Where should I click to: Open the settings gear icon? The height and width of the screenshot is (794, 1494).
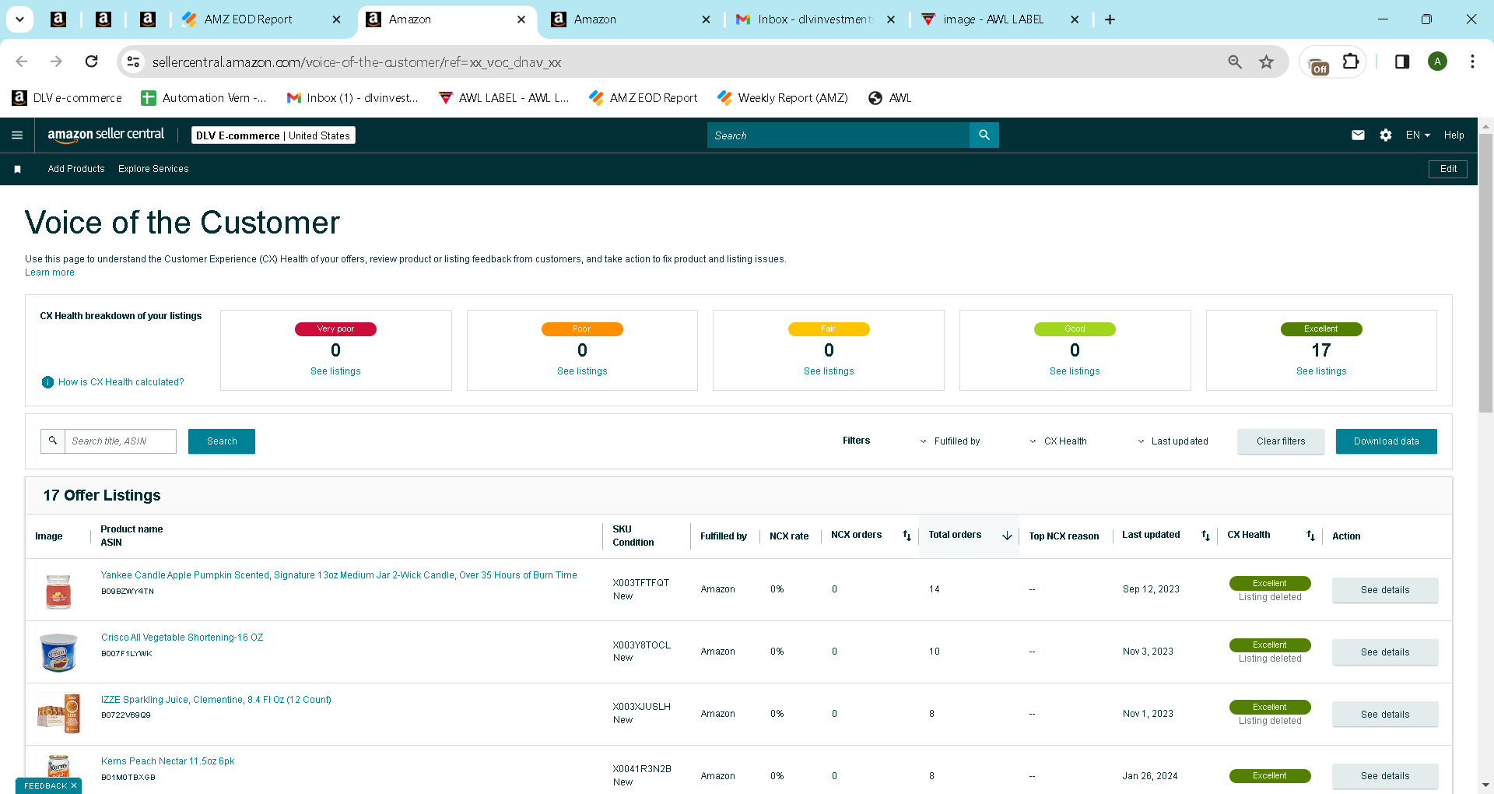(1386, 135)
